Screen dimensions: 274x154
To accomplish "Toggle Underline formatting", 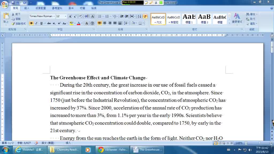I will tap(41, 23).
